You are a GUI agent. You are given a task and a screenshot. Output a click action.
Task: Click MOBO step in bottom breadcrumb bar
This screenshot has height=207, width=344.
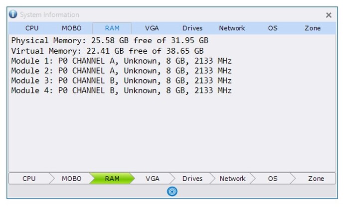pyautogui.click(x=71, y=179)
